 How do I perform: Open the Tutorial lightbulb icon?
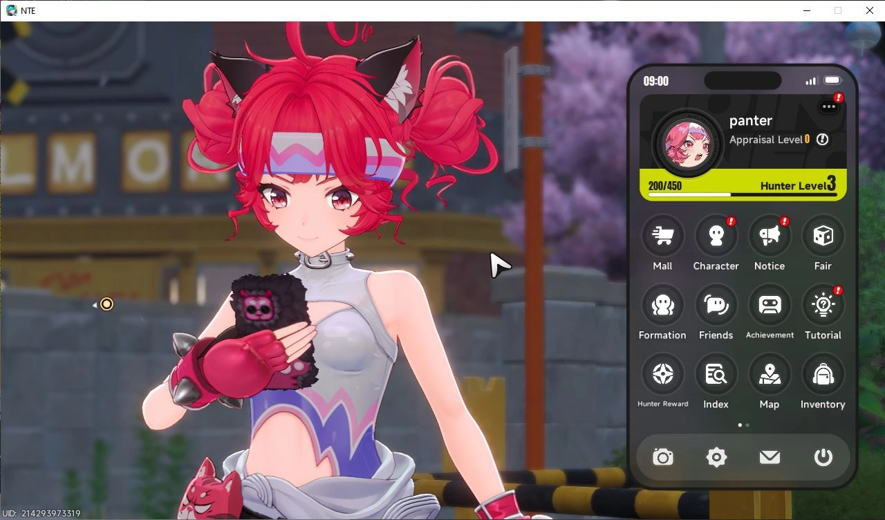coord(823,305)
